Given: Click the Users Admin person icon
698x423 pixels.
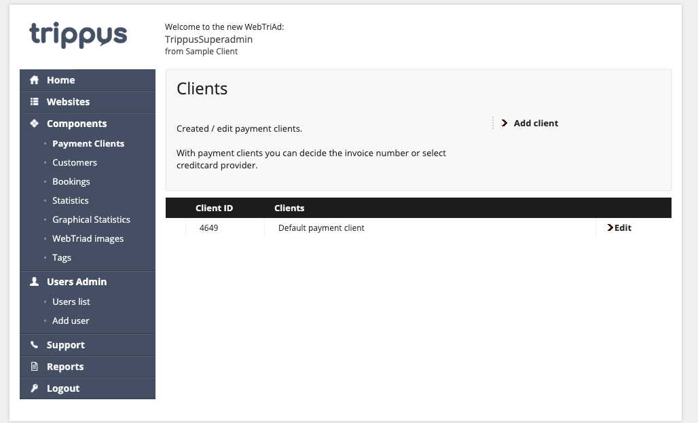Looking at the screenshot, I should click(x=34, y=281).
